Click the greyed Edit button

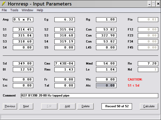(x=49, y=106)
